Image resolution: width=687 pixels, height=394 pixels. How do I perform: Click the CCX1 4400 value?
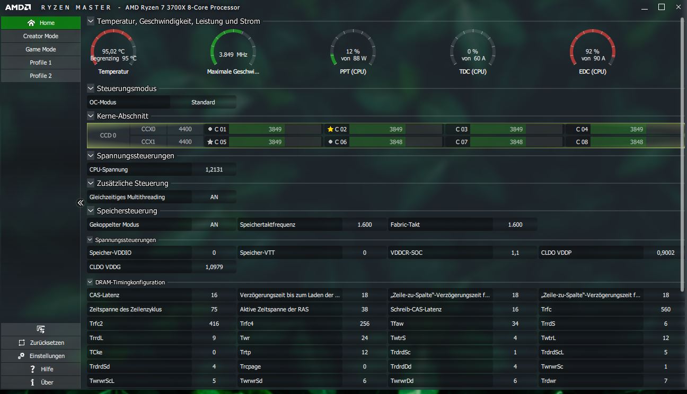coord(185,142)
